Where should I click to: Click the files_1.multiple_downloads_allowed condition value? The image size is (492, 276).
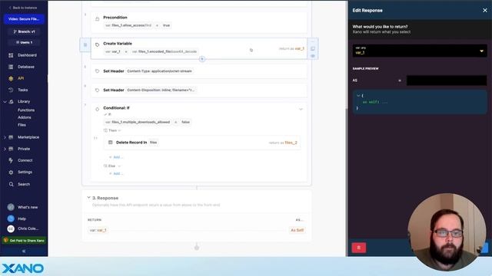click(138, 122)
